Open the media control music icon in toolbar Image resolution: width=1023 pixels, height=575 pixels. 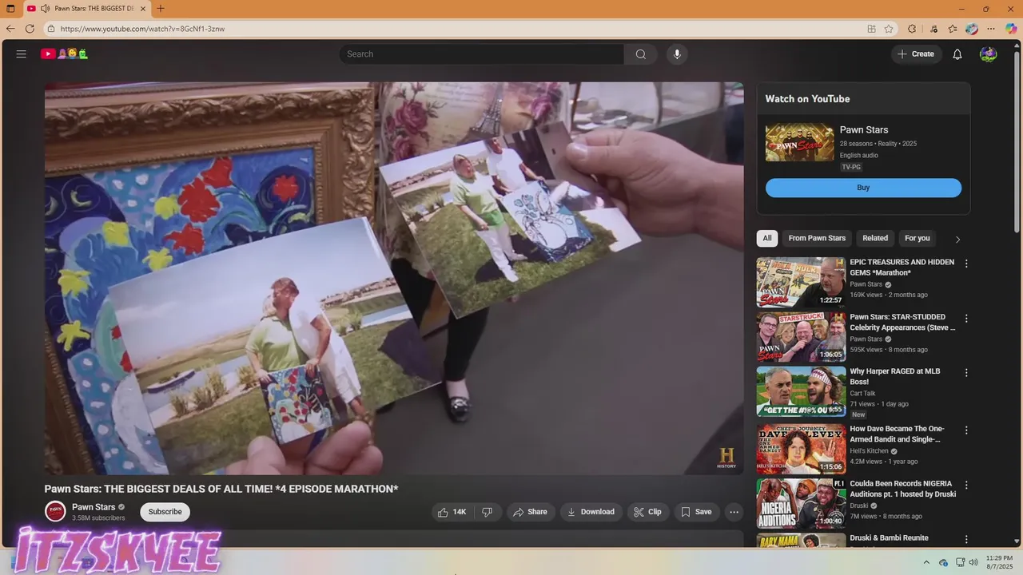933,29
